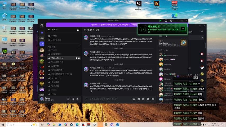Toggle headphone deafen in Discord user panel
The width and height of the screenshot is (226, 127).
73,99
